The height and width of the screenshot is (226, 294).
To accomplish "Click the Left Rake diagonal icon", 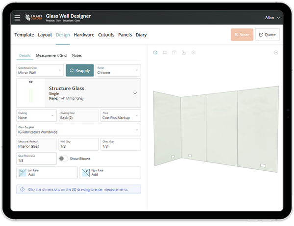I will coord(23,173).
